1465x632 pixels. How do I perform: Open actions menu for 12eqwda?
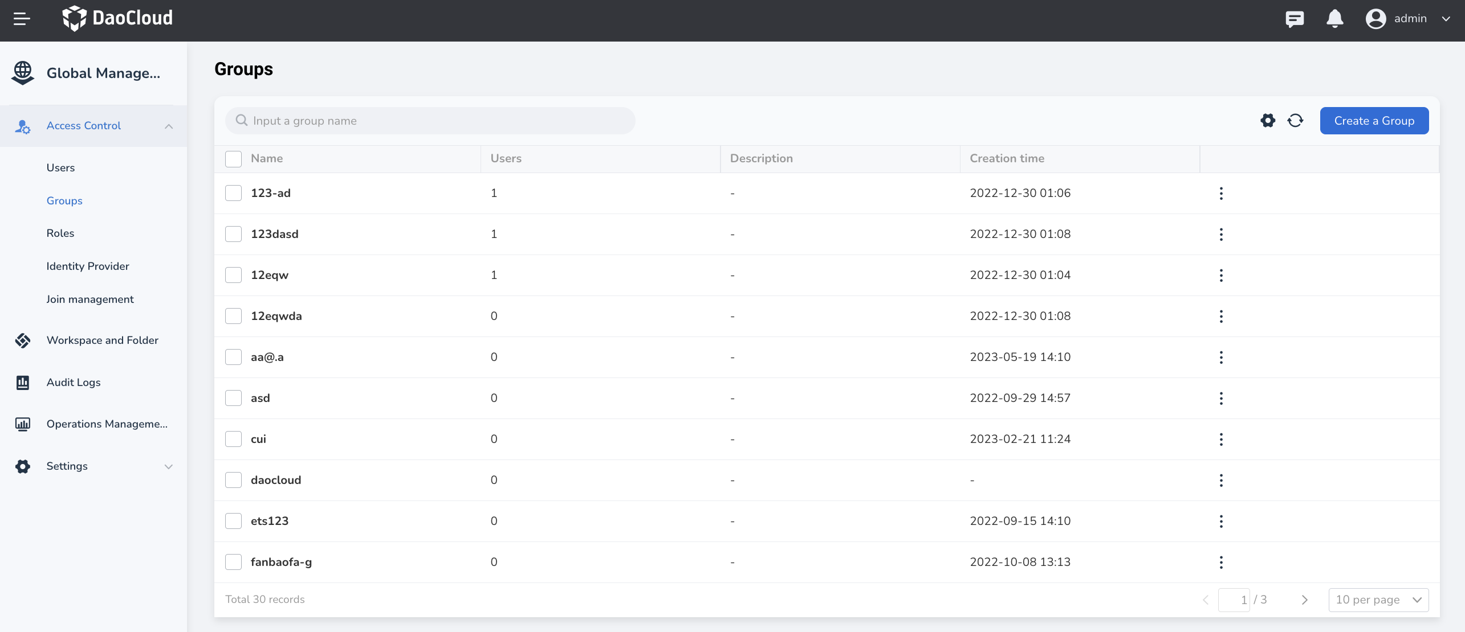1221,317
